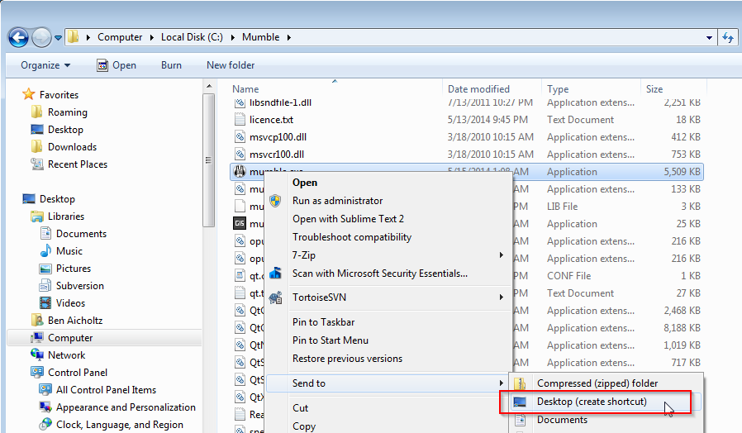Select msvcr100.dll file icon
Viewport: 742px width, 433px height.
pos(240,155)
